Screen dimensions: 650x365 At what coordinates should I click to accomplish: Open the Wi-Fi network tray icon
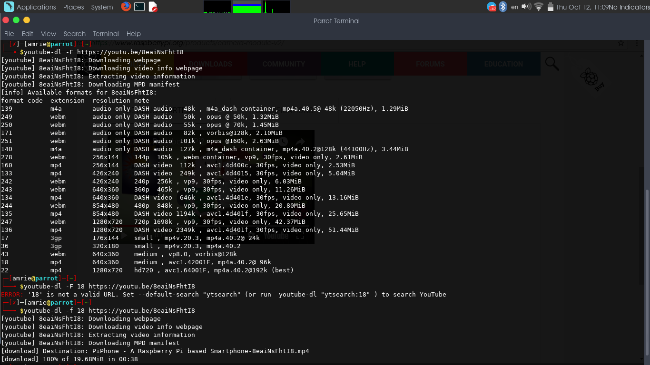tap(539, 7)
